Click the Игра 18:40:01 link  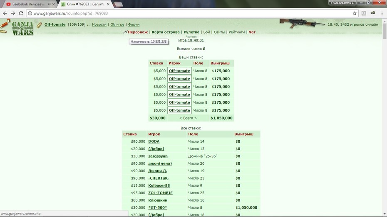(x=191, y=40)
